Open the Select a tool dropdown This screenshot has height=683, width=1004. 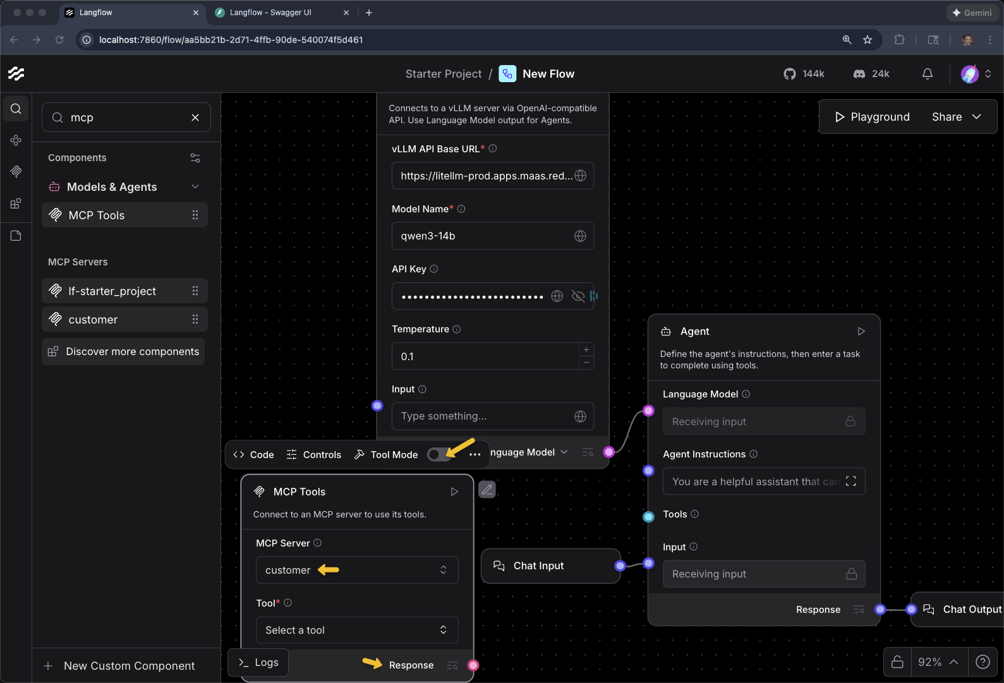click(356, 630)
